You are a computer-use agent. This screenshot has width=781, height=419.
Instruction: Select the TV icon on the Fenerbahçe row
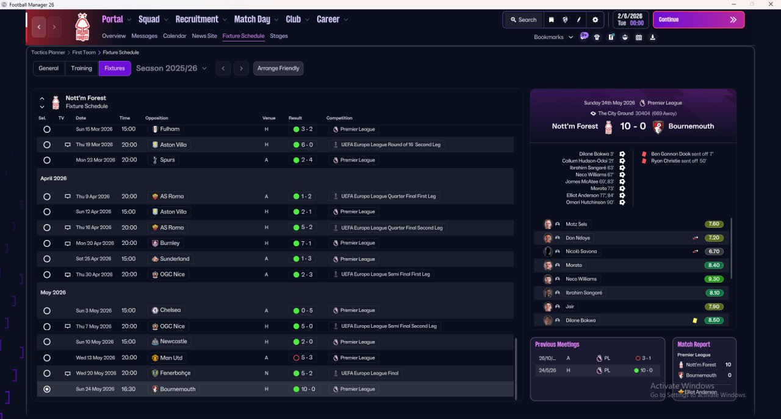(68, 373)
